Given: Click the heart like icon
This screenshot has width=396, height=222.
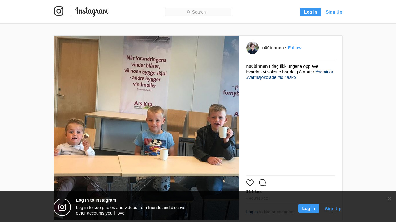Looking at the screenshot, I should click(250, 183).
